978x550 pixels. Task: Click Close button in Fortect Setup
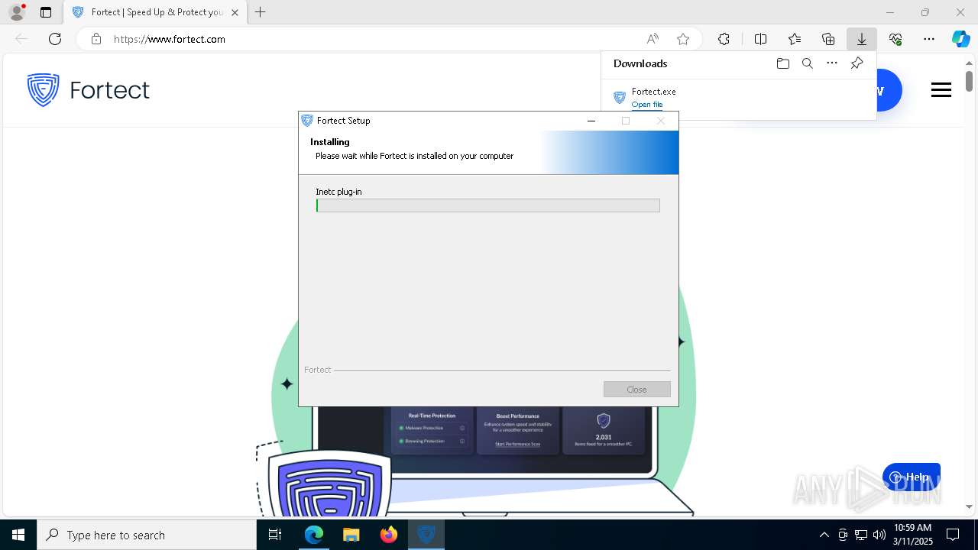pyautogui.click(x=636, y=390)
